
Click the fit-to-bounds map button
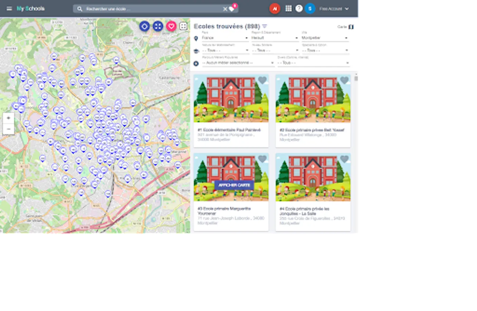tap(158, 26)
